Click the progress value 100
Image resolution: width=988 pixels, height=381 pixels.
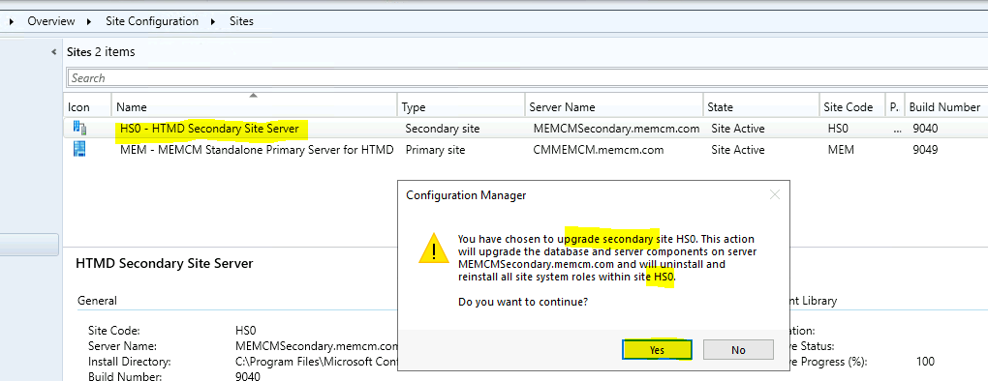(926, 362)
